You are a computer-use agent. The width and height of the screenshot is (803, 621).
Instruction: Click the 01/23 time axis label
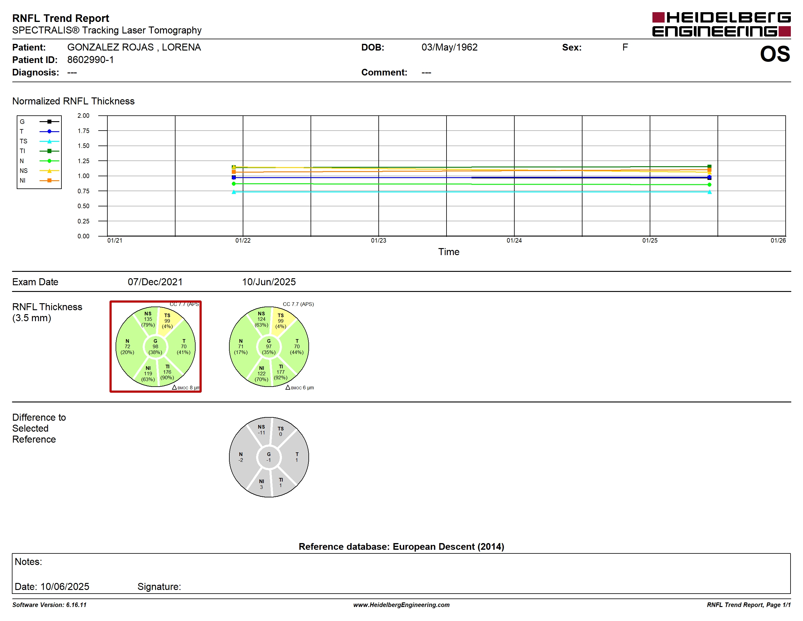[x=378, y=240]
